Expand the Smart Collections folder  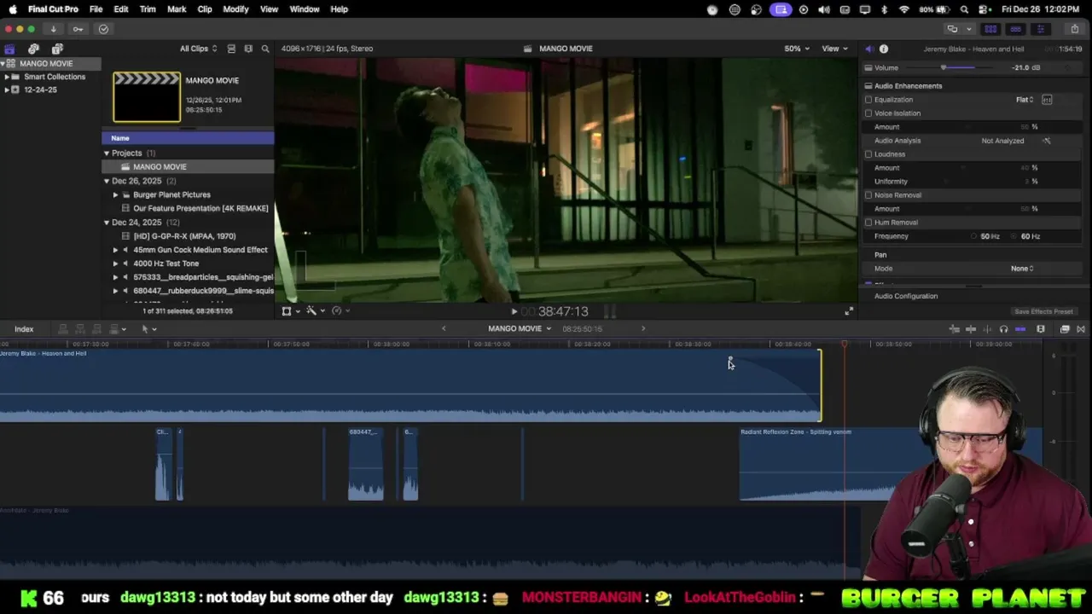tap(7, 77)
